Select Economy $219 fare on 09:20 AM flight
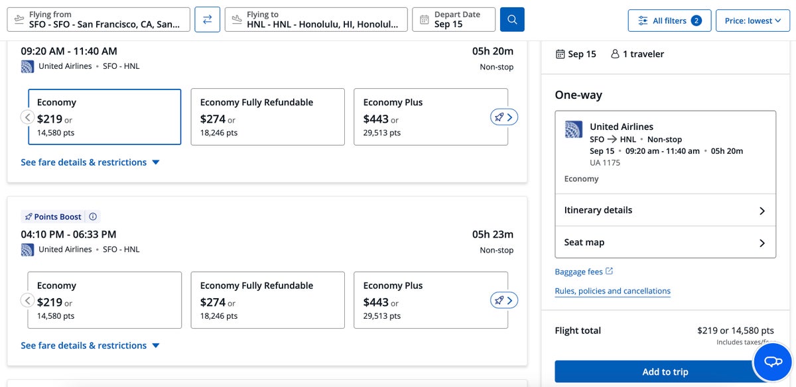The width and height of the screenshot is (796, 387). tap(104, 117)
